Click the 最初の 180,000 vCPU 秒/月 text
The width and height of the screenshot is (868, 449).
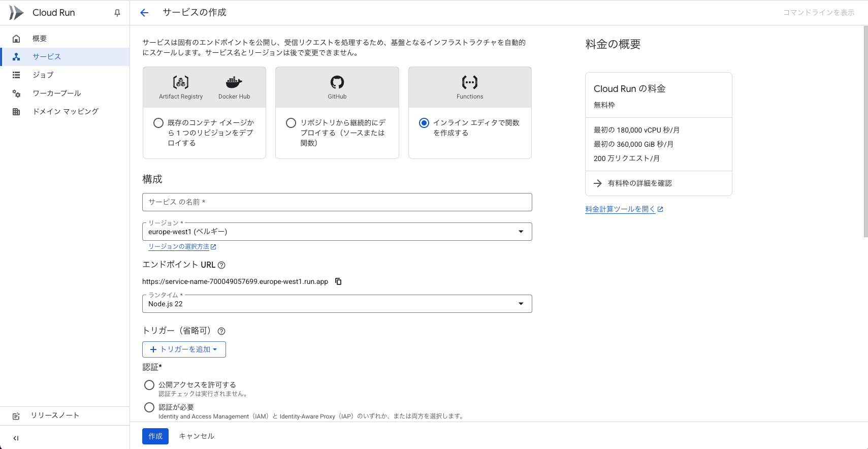point(636,130)
